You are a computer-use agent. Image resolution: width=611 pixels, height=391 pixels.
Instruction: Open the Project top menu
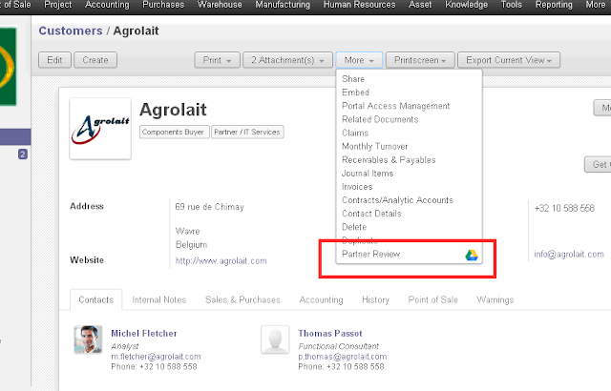click(58, 5)
